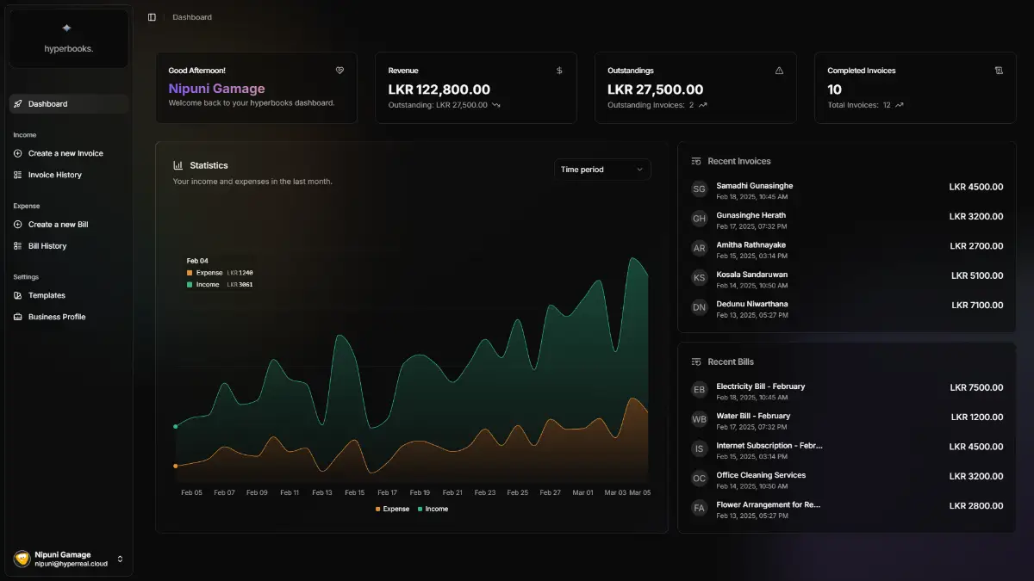Click the warning triangle on Outstandings card
The image size is (1034, 581).
[x=779, y=71]
